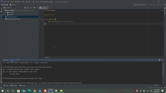Open the Help menu

[51, 2]
